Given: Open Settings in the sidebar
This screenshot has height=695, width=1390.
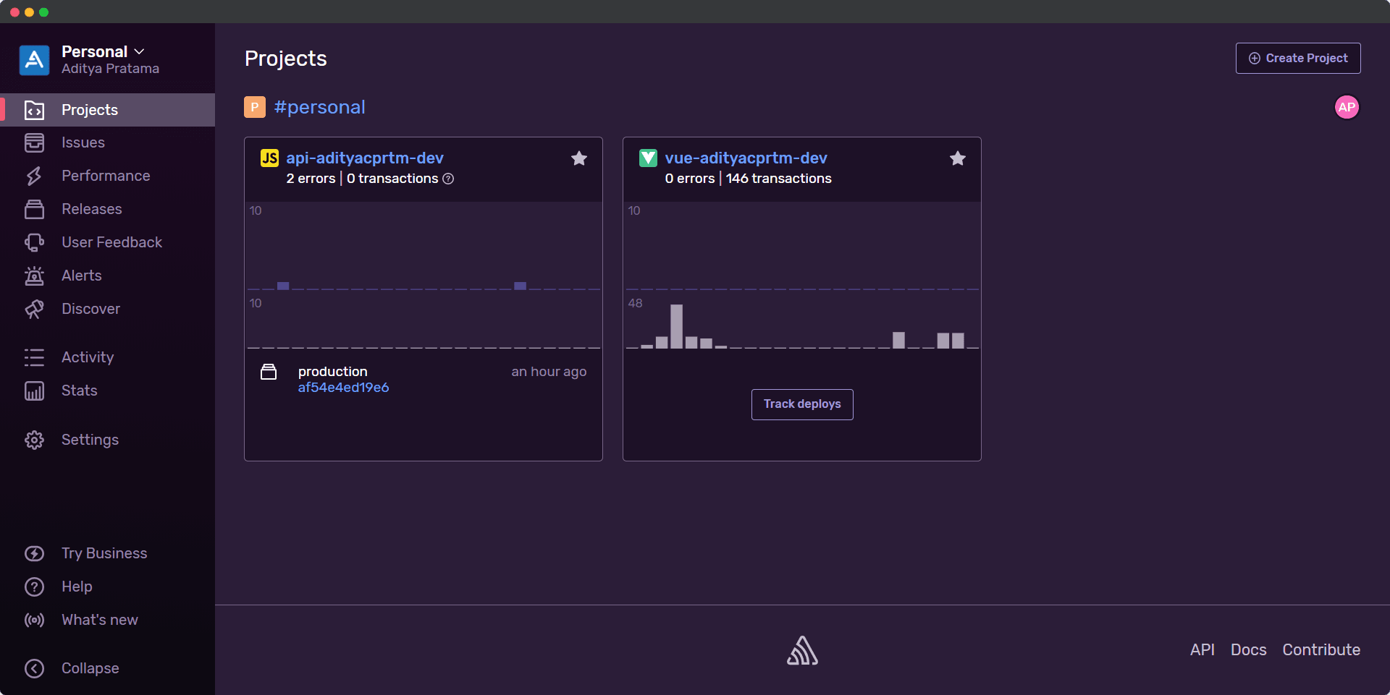Looking at the screenshot, I should pyautogui.click(x=107, y=440).
